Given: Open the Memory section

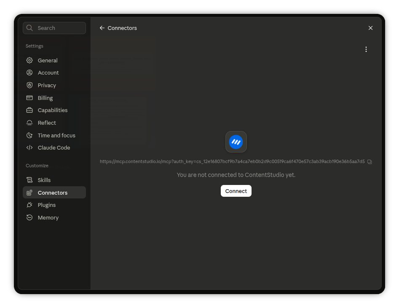Looking at the screenshot, I should click(x=54, y=217).
